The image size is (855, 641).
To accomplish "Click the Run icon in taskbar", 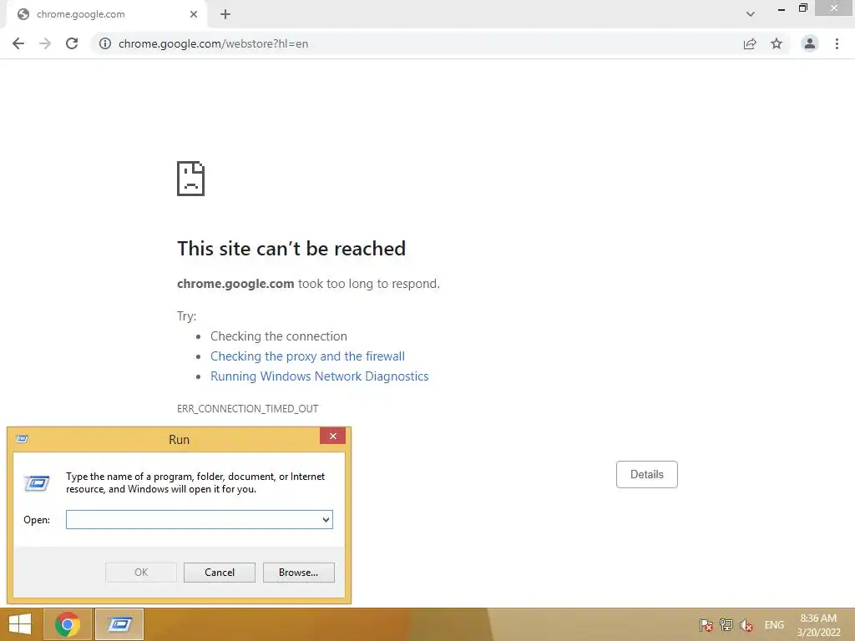I will click(x=119, y=624).
